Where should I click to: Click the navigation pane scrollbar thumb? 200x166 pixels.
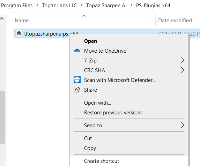click(x=2, y=117)
